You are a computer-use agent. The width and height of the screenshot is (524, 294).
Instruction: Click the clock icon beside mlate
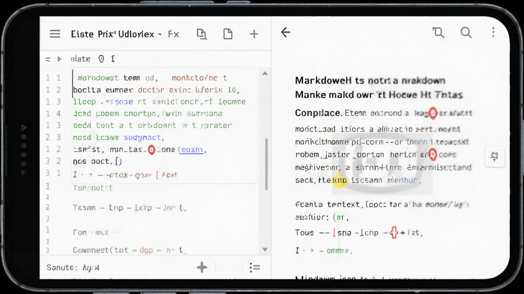click(101, 59)
